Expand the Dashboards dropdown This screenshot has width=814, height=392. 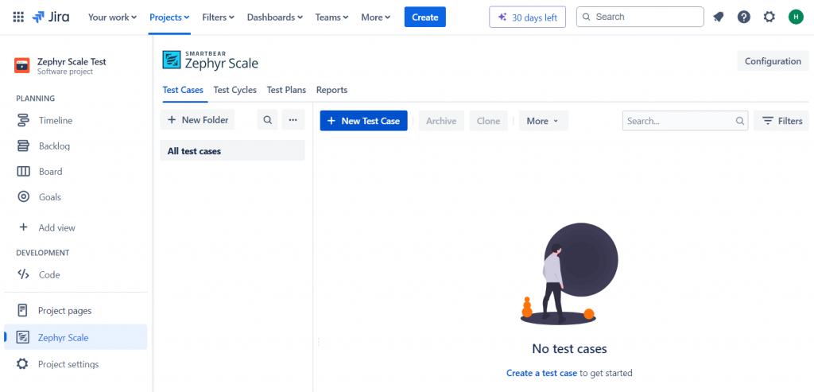click(274, 17)
